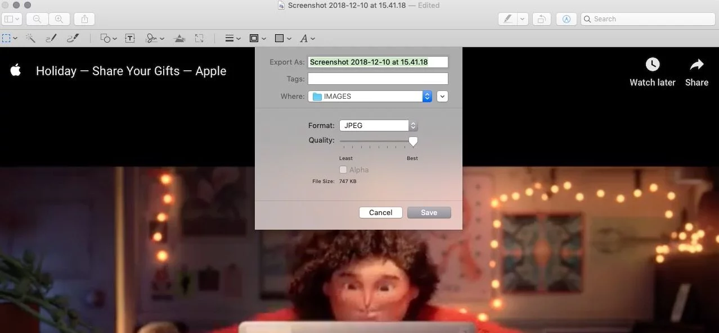This screenshot has height=333, width=719.
Task: Select the Draw tool
Action: (72, 38)
